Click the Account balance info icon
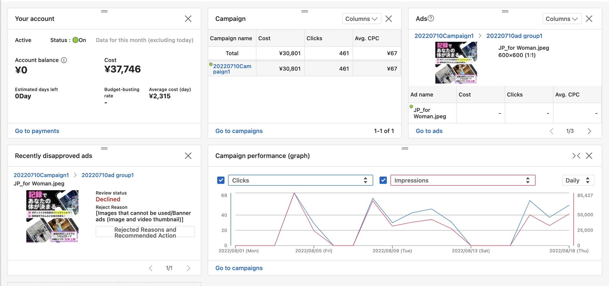 [64, 60]
